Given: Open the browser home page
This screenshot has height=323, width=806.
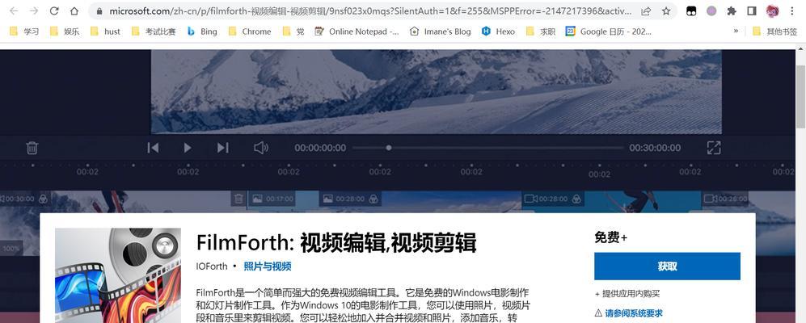Looking at the screenshot, I should (x=74, y=10).
